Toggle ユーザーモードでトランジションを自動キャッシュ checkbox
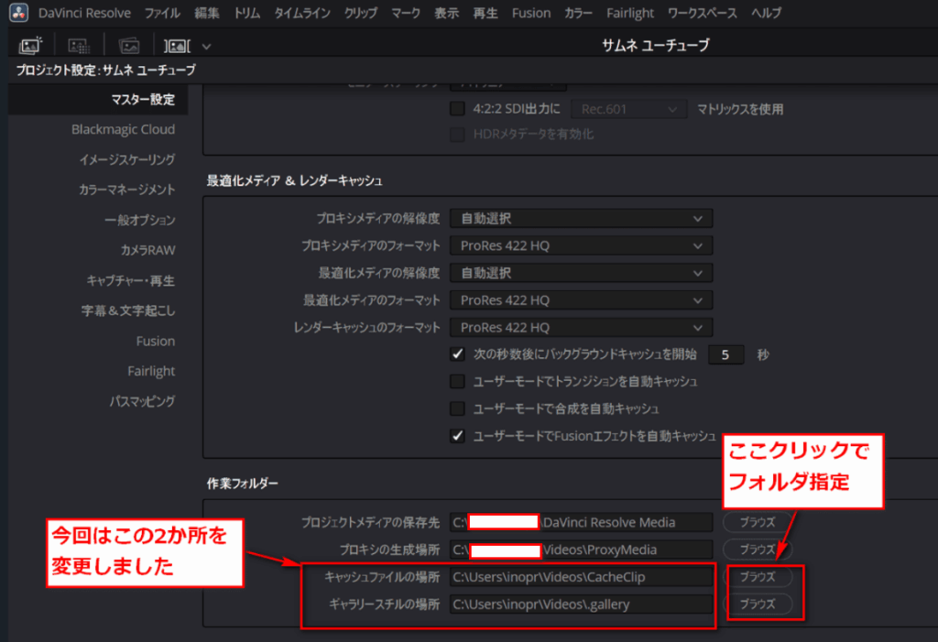The height and width of the screenshot is (642, 938). point(457,381)
